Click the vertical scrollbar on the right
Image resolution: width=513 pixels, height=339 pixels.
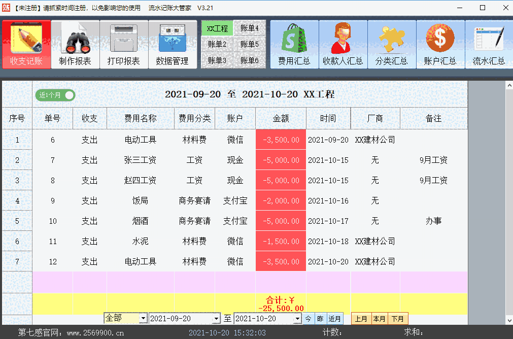click(507, 203)
